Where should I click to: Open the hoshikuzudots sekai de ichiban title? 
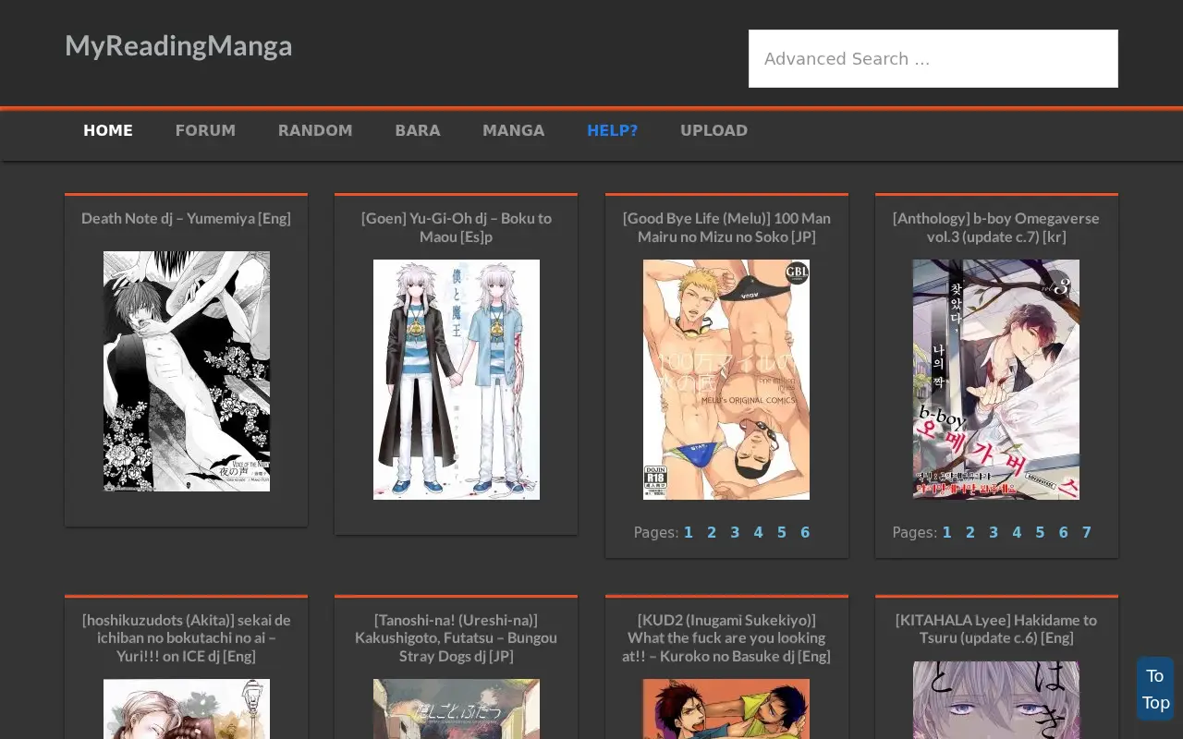point(186,637)
